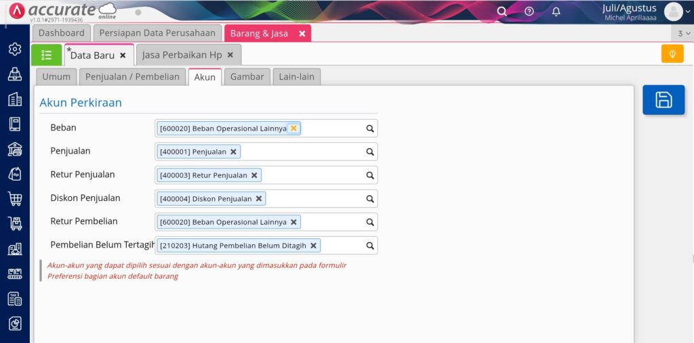Click the Juli/Agustus company name
Viewport: 694px width, 343px height.
point(630,8)
